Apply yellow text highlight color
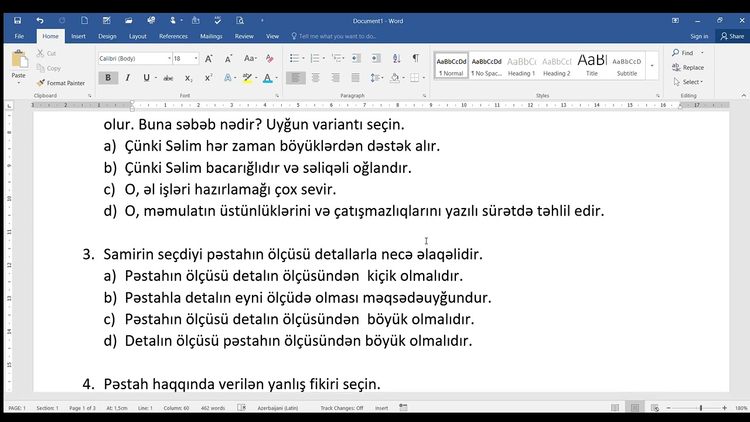Viewport: 750px width, 422px height. coord(247,78)
